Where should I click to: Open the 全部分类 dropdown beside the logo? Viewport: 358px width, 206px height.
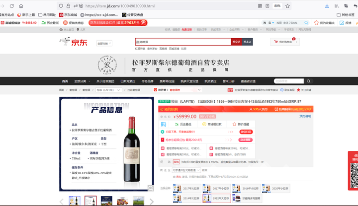[104, 43]
